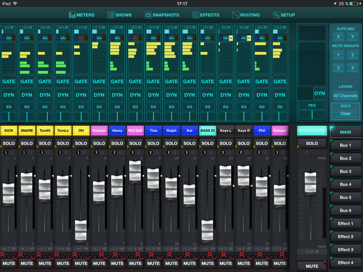Select the Bus 6 mix

coord(345,210)
